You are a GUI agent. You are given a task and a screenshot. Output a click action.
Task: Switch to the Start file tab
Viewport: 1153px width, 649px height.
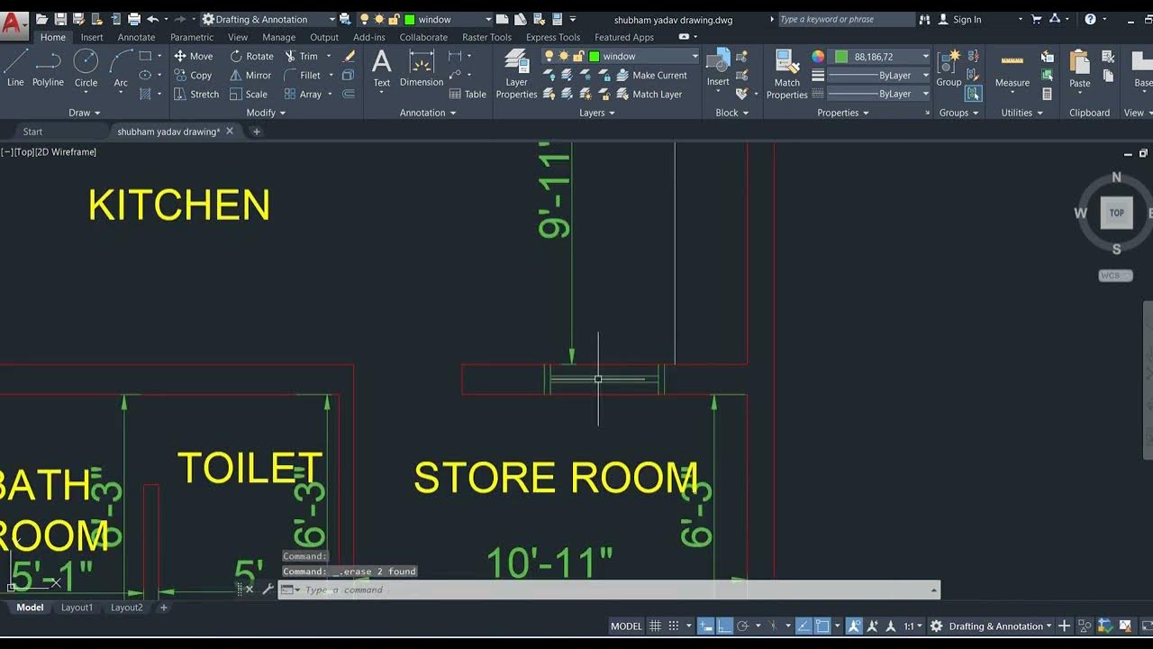pyautogui.click(x=32, y=132)
